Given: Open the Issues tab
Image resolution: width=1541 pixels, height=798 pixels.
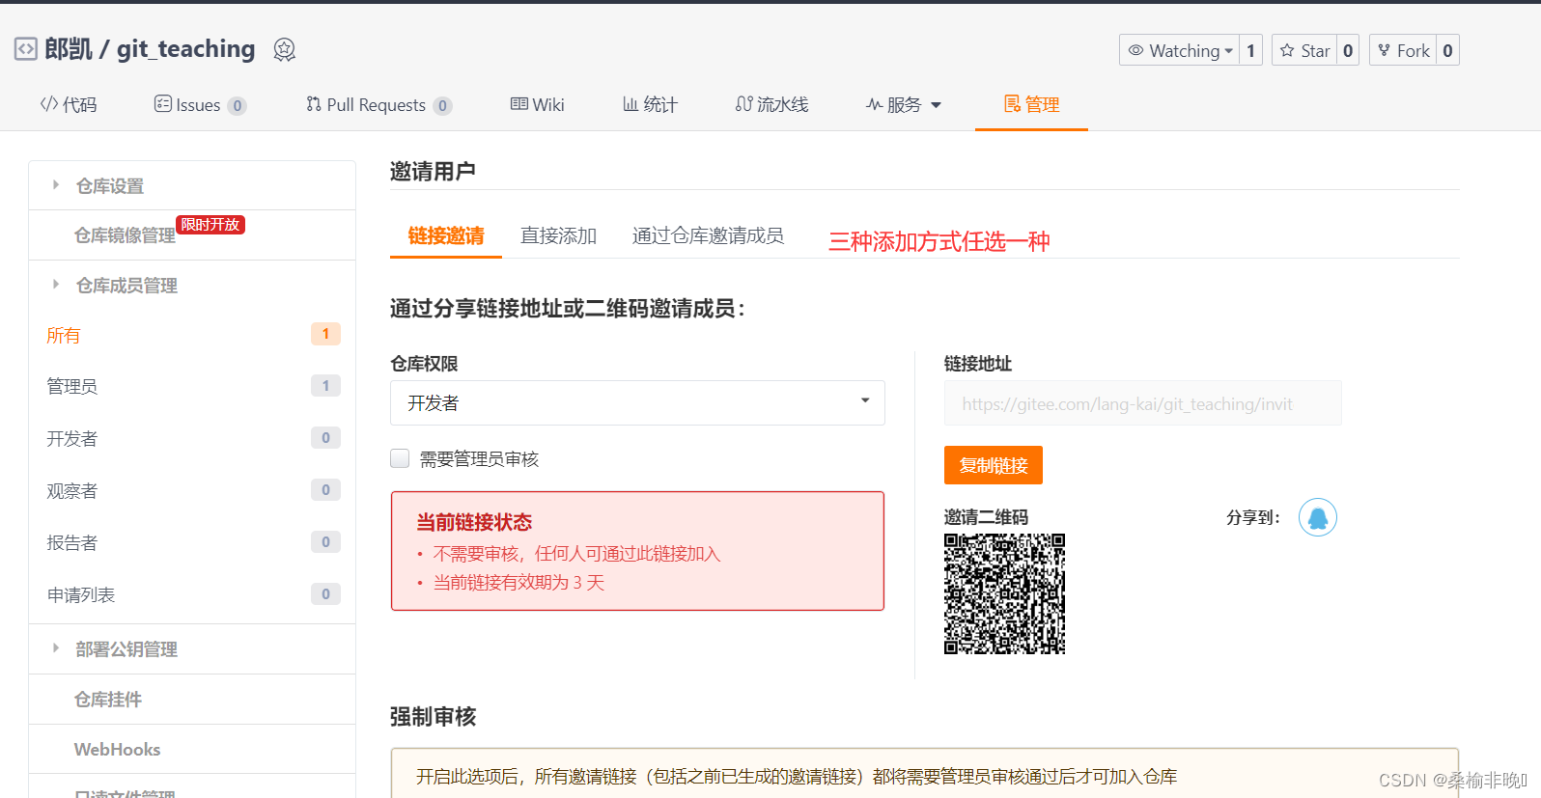Looking at the screenshot, I should [200, 104].
